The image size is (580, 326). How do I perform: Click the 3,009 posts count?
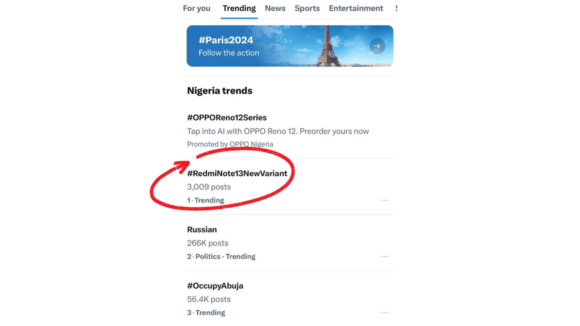[x=209, y=187]
